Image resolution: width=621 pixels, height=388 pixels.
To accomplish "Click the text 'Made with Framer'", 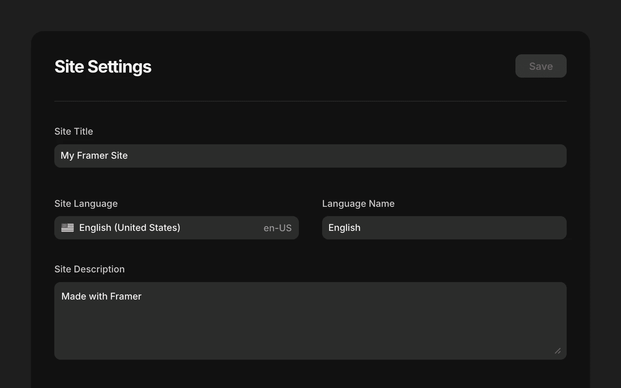I will coord(101,296).
